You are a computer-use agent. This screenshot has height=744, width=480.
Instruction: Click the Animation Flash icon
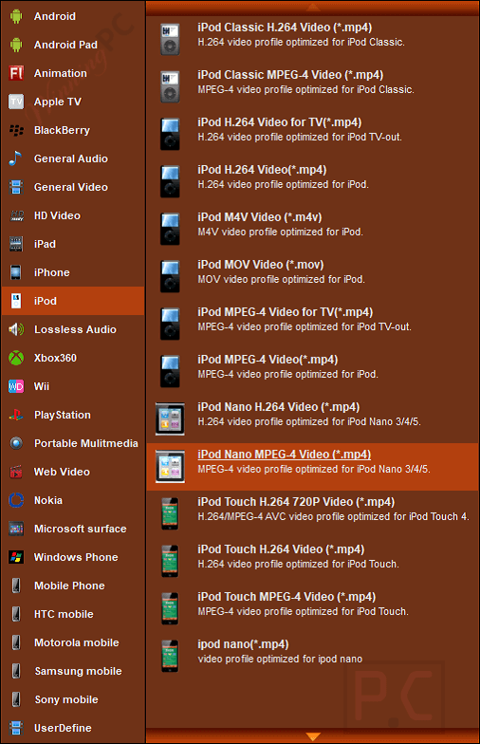(x=16, y=73)
